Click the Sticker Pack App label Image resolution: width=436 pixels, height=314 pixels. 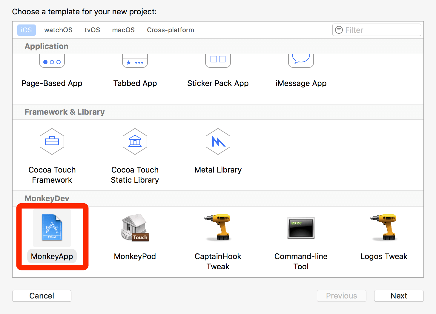pyautogui.click(x=218, y=83)
